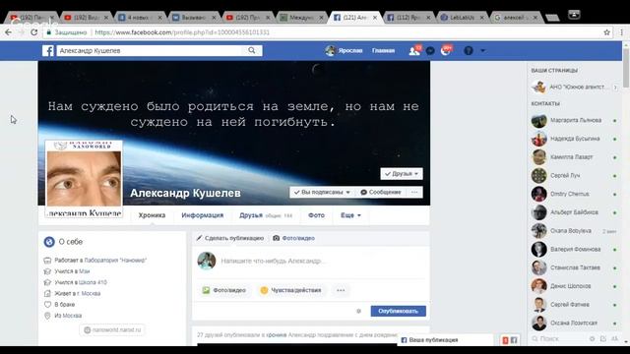
Task: Expand АНО page arrow in Ваши страницы
Action: click(615, 88)
